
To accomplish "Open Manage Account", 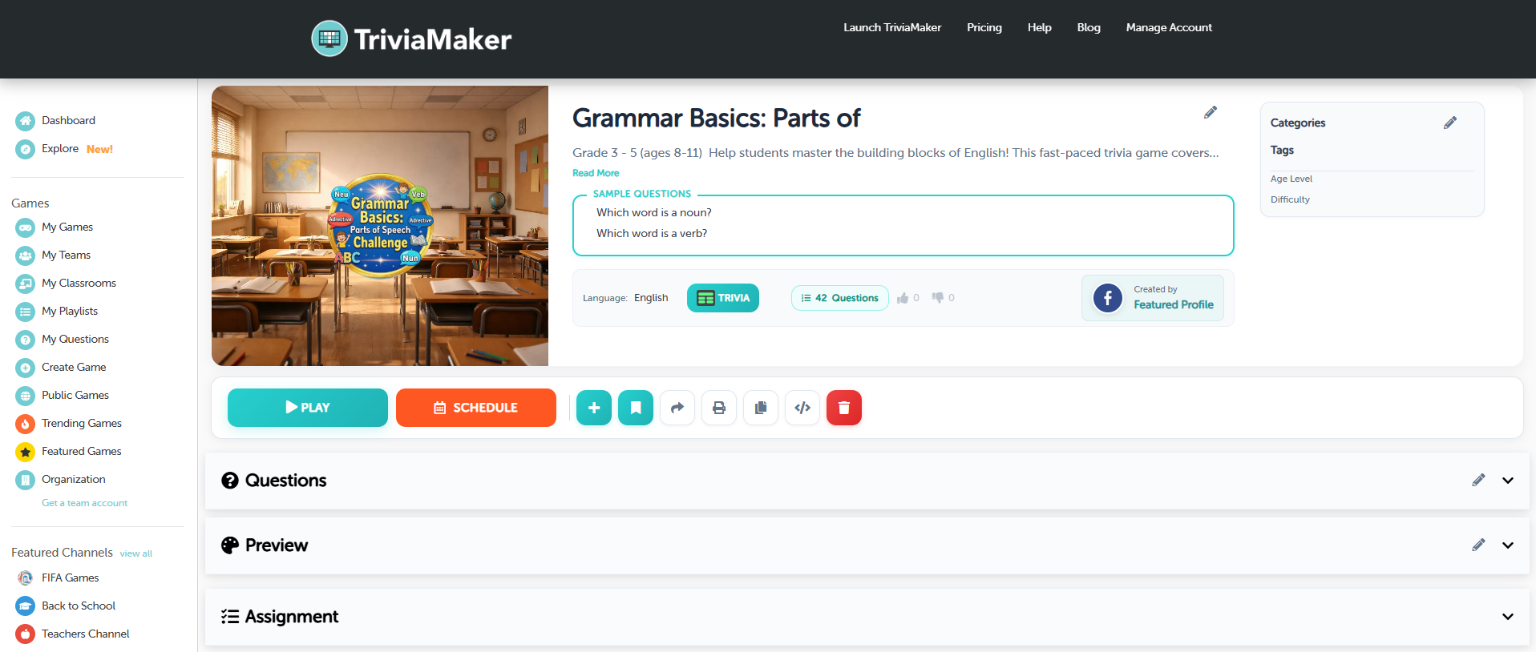I will click(1169, 27).
